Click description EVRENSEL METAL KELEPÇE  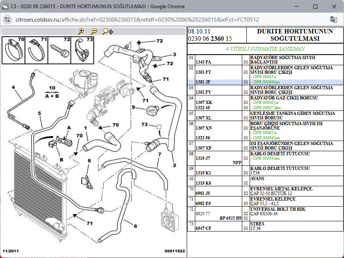click(281, 189)
